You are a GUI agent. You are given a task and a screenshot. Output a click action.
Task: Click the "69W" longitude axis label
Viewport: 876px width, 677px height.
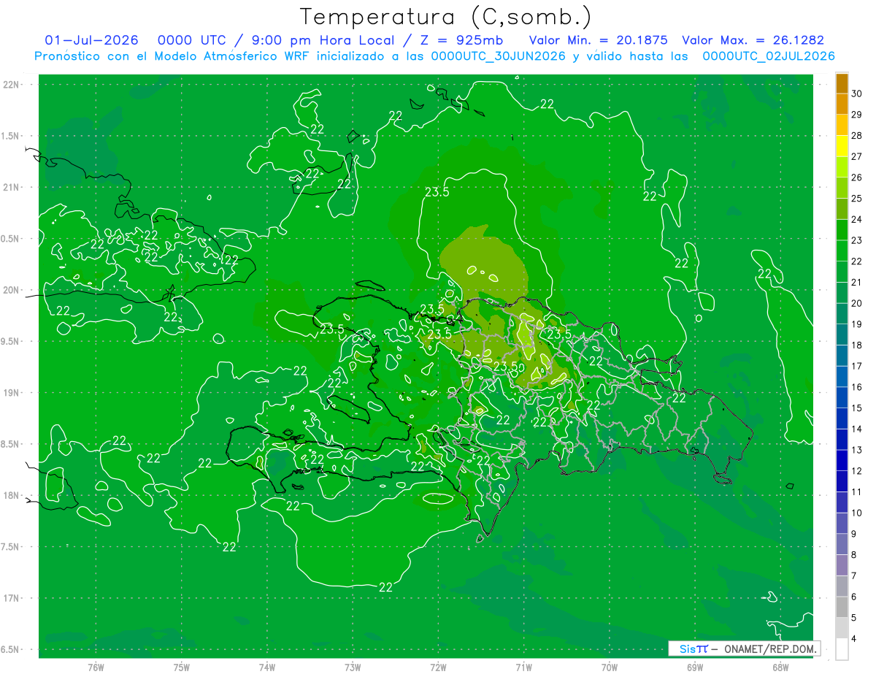[x=695, y=668]
